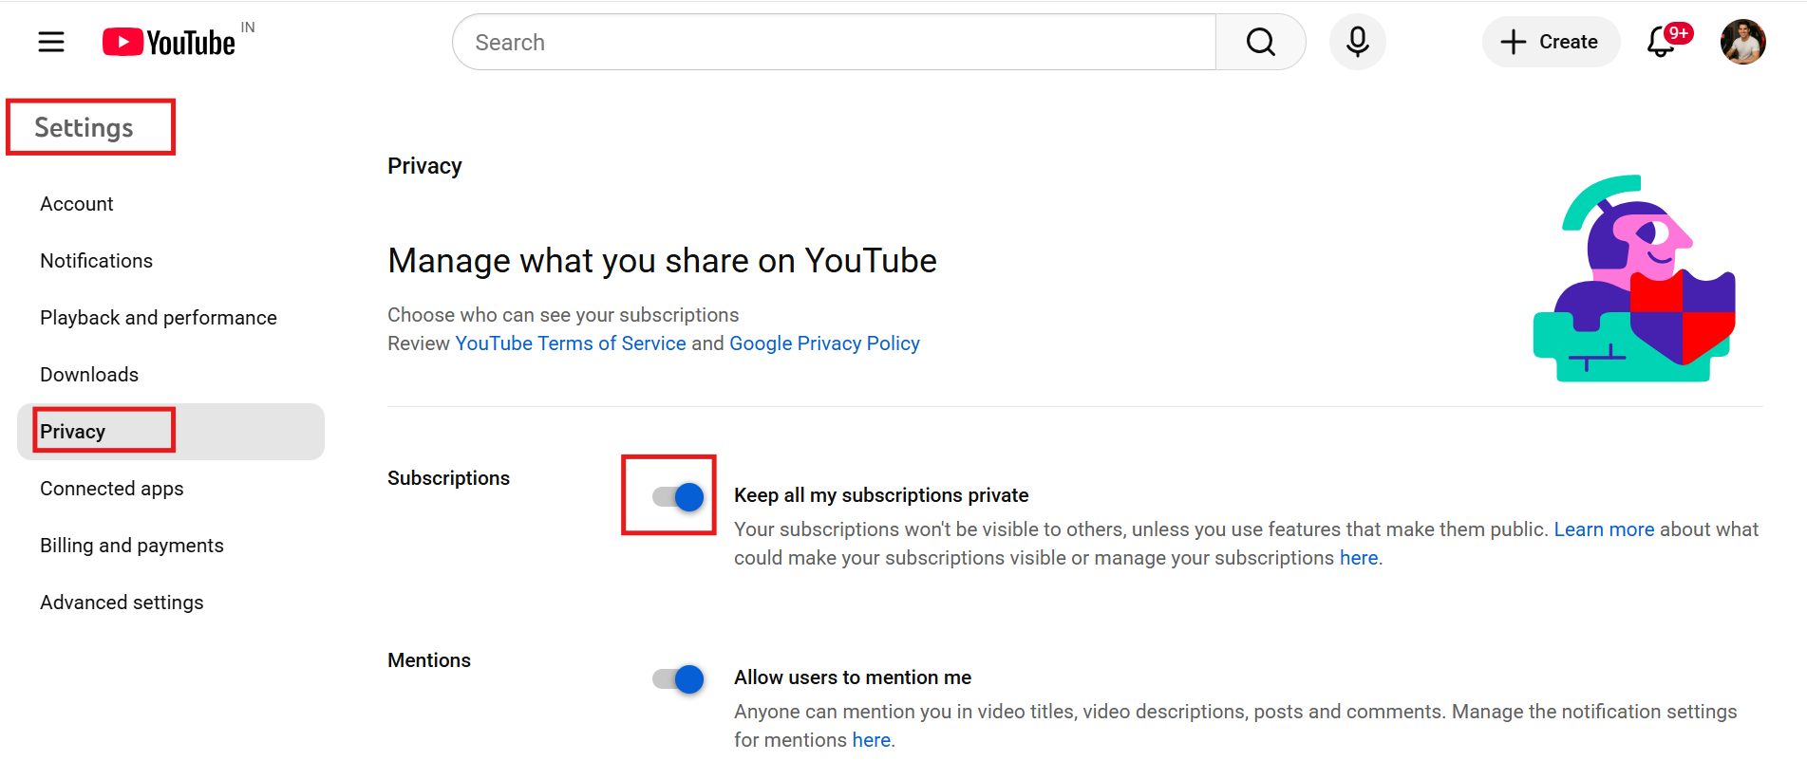
Task: Open Billing and payments section
Action: pyautogui.click(x=132, y=546)
